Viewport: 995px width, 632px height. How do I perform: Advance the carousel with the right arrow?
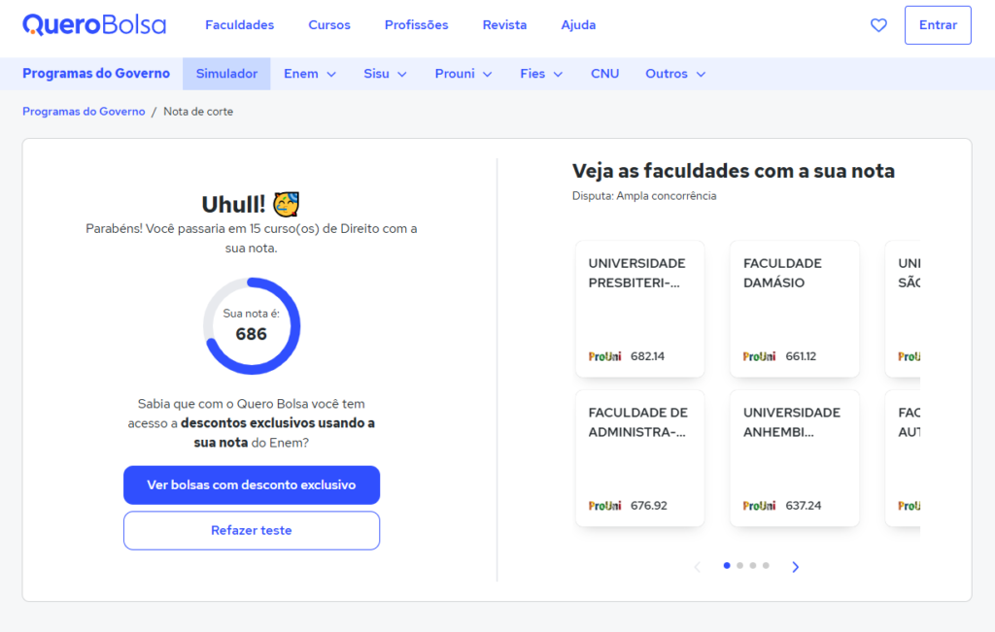pyautogui.click(x=796, y=566)
